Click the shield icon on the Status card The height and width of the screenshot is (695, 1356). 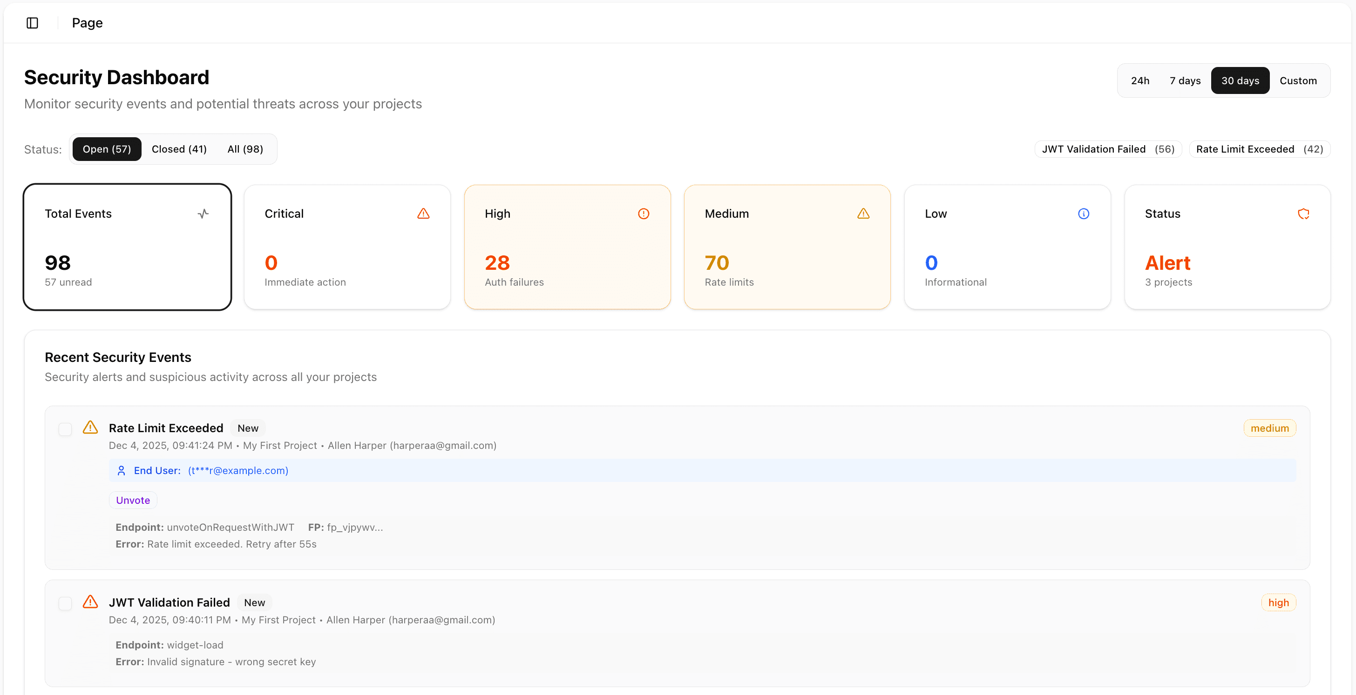point(1303,214)
